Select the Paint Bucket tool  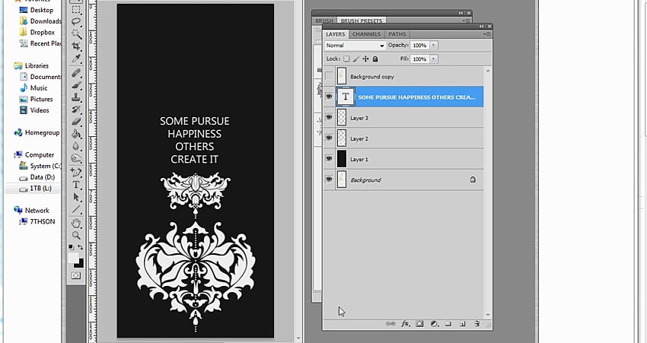point(76,134)
